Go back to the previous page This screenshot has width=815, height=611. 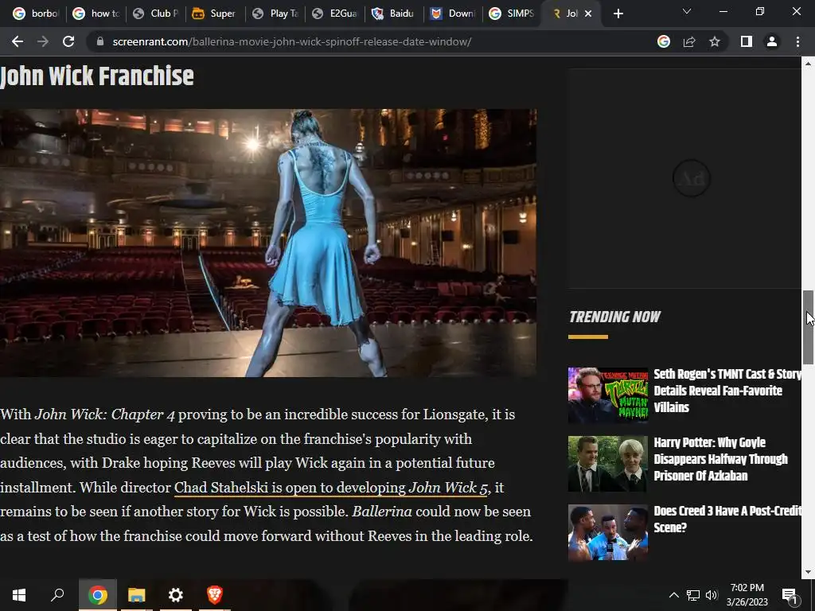[18, 41]
